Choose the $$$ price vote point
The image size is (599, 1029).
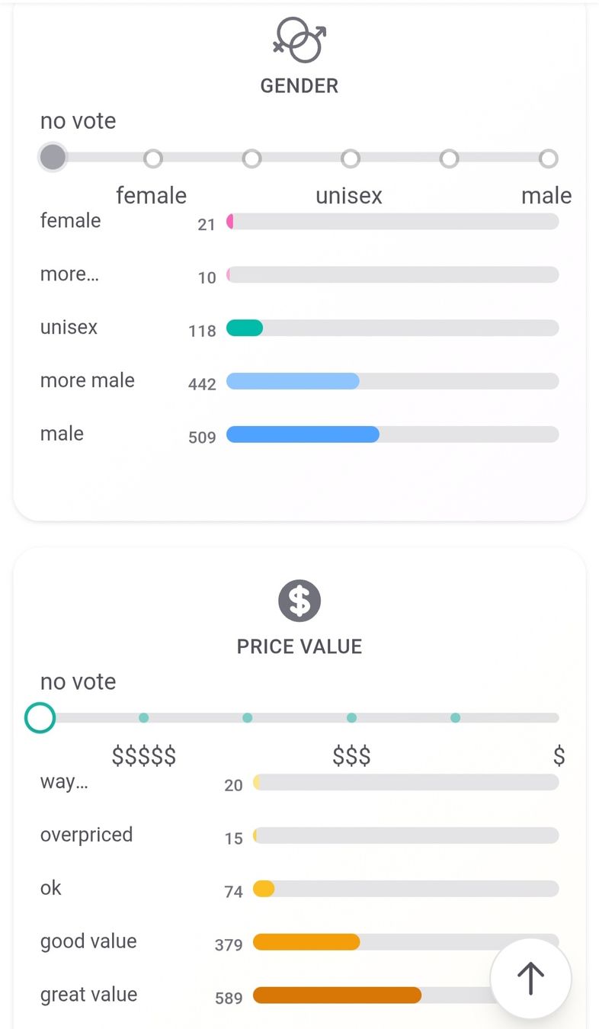(351, 718)
